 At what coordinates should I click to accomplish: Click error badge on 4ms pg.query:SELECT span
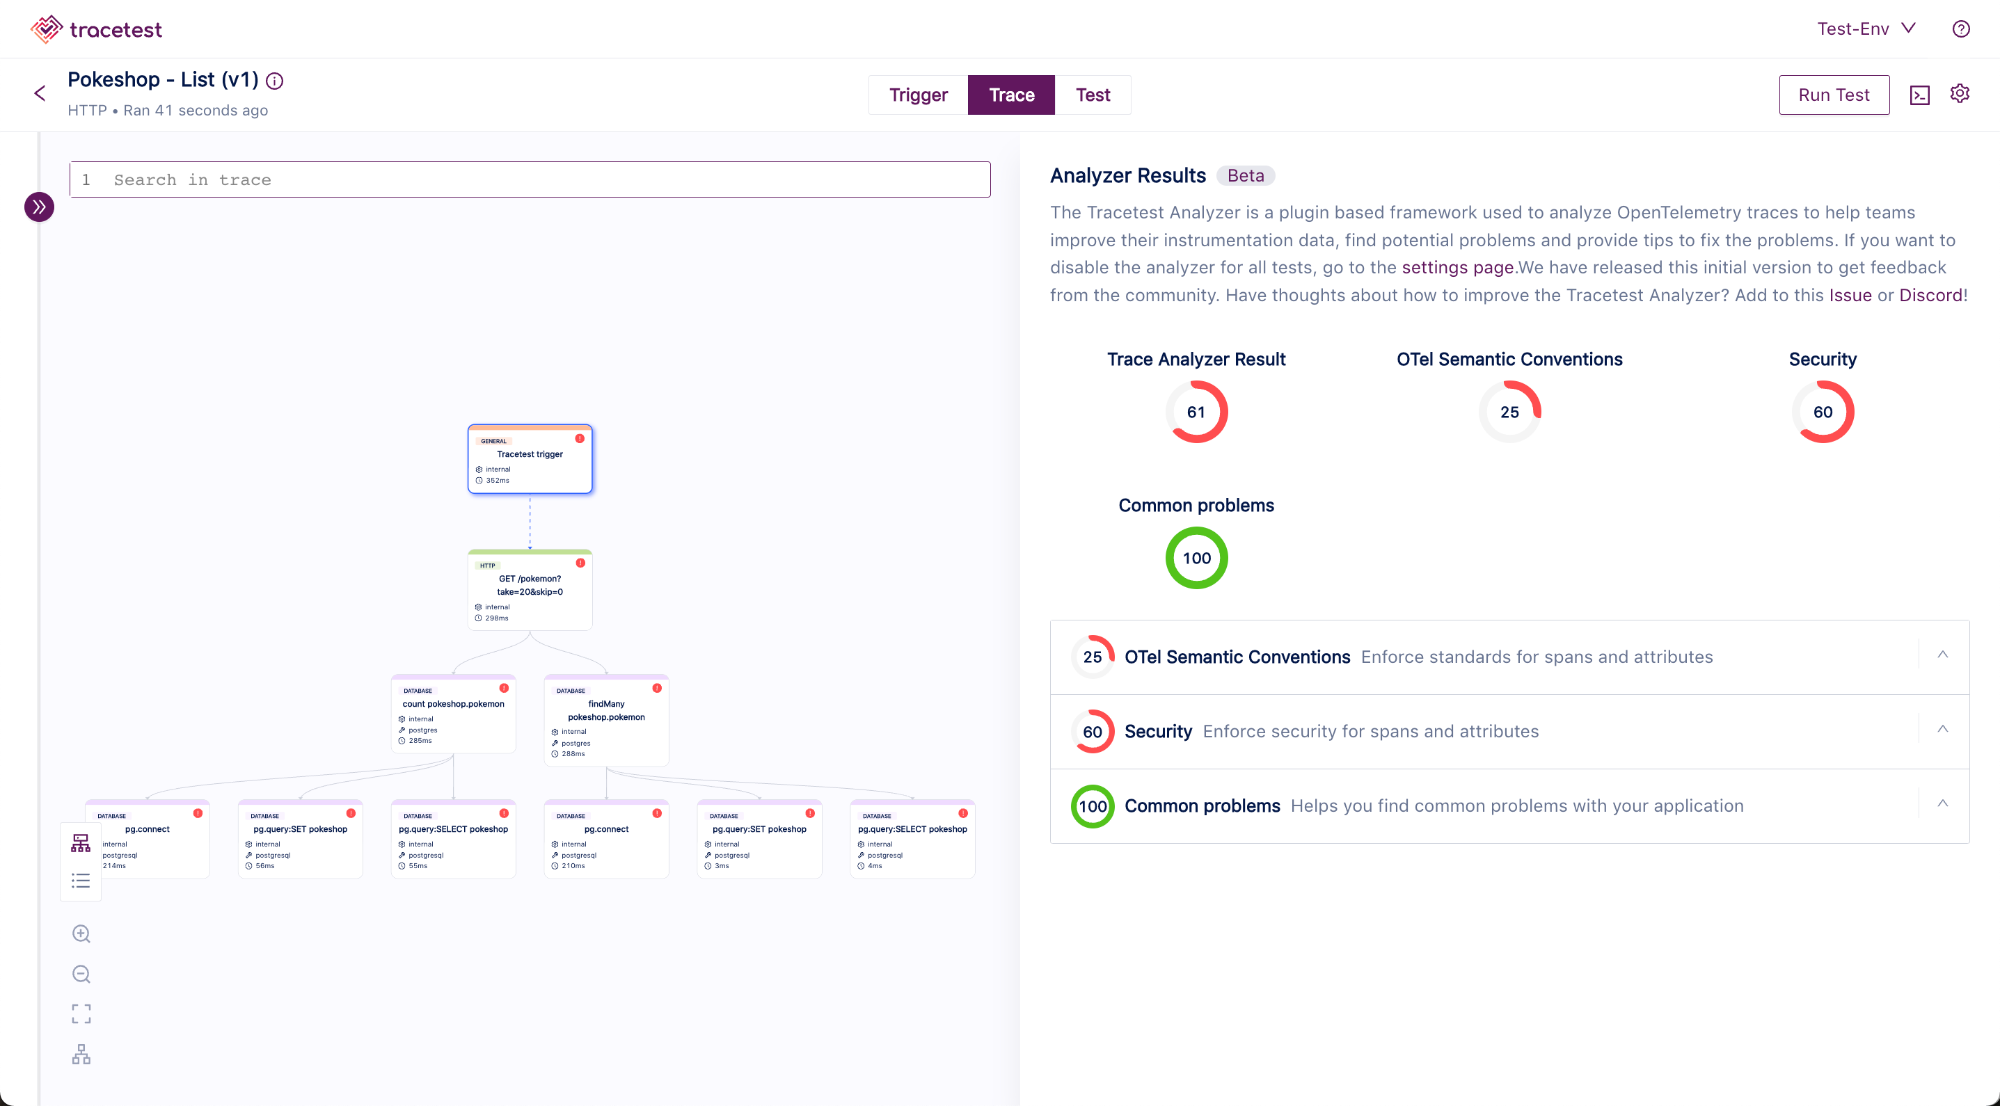click(x=962, y=812)
